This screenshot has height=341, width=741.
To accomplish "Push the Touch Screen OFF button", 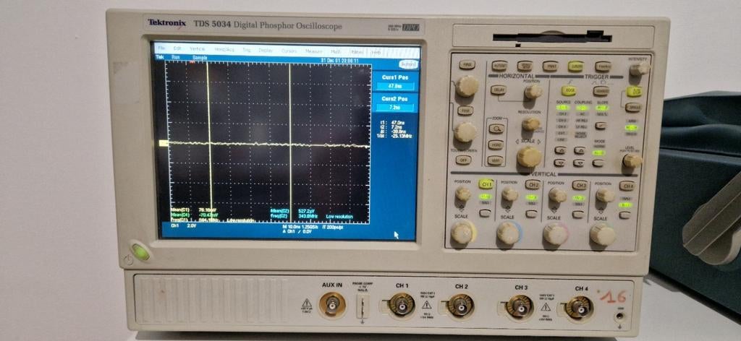I will click(x=463, y=160).
